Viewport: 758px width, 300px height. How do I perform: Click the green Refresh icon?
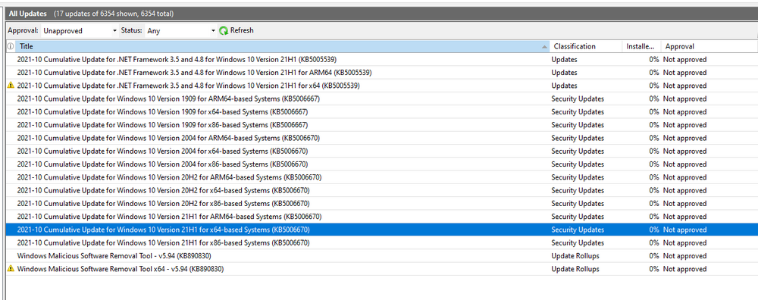[x=224, y=30]
